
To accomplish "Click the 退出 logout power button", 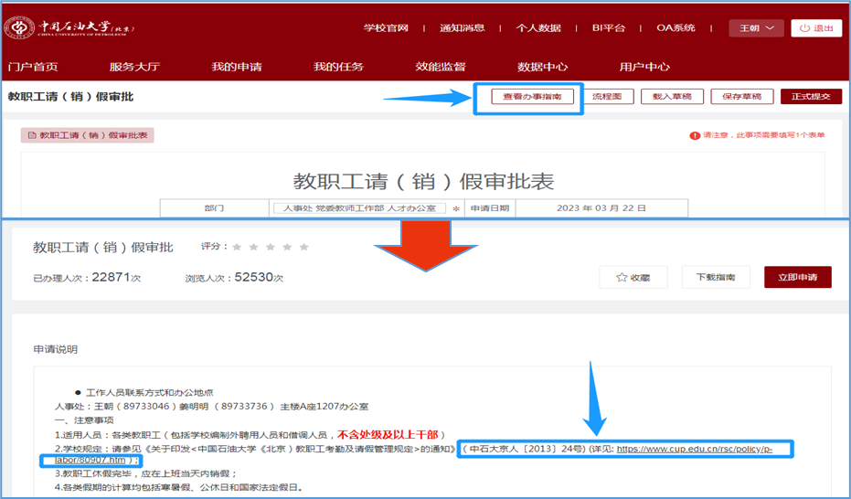I will [x=816, y=28].
